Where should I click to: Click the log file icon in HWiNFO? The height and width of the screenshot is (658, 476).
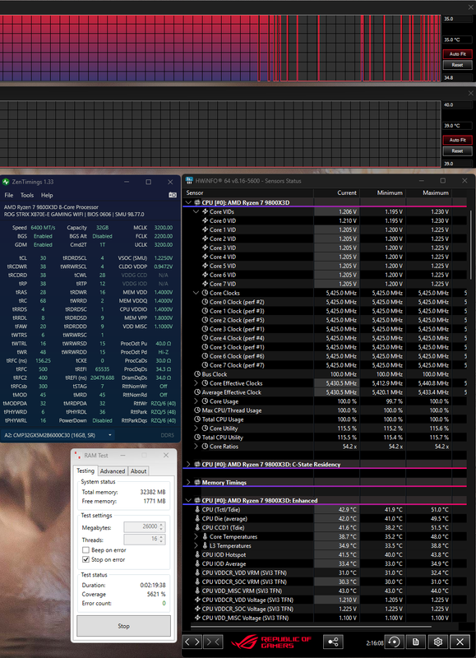(x=416, y=642)
